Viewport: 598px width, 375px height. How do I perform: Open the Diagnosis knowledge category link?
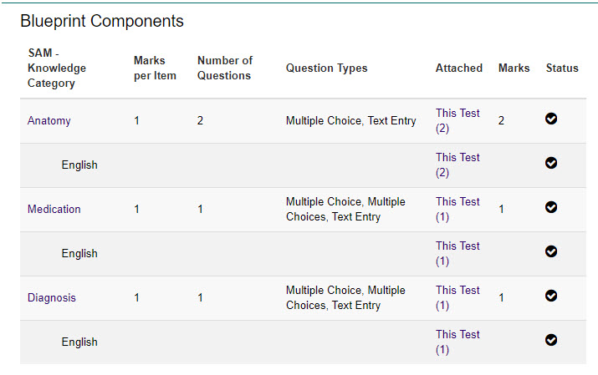click(x=52, y=298)
